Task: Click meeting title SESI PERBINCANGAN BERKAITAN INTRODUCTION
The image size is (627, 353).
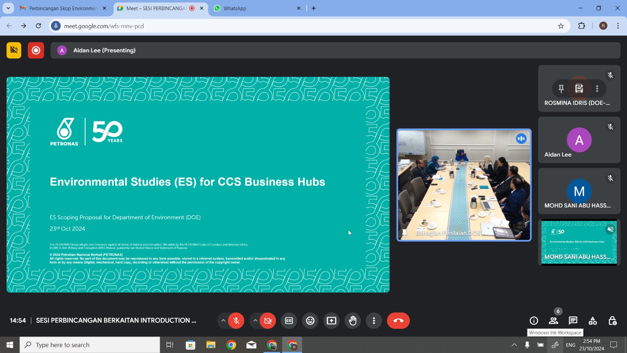Action: click(116, 320)
